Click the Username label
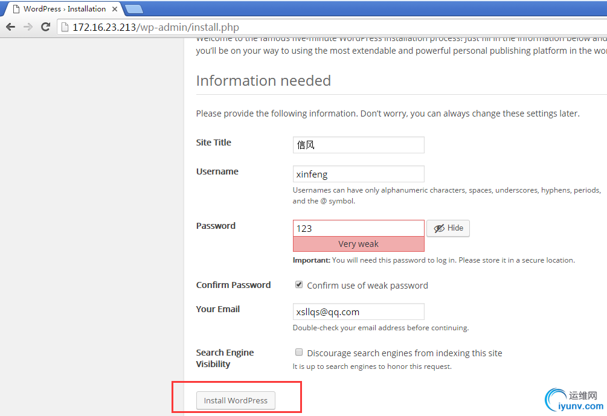 [x=217, y=171]
